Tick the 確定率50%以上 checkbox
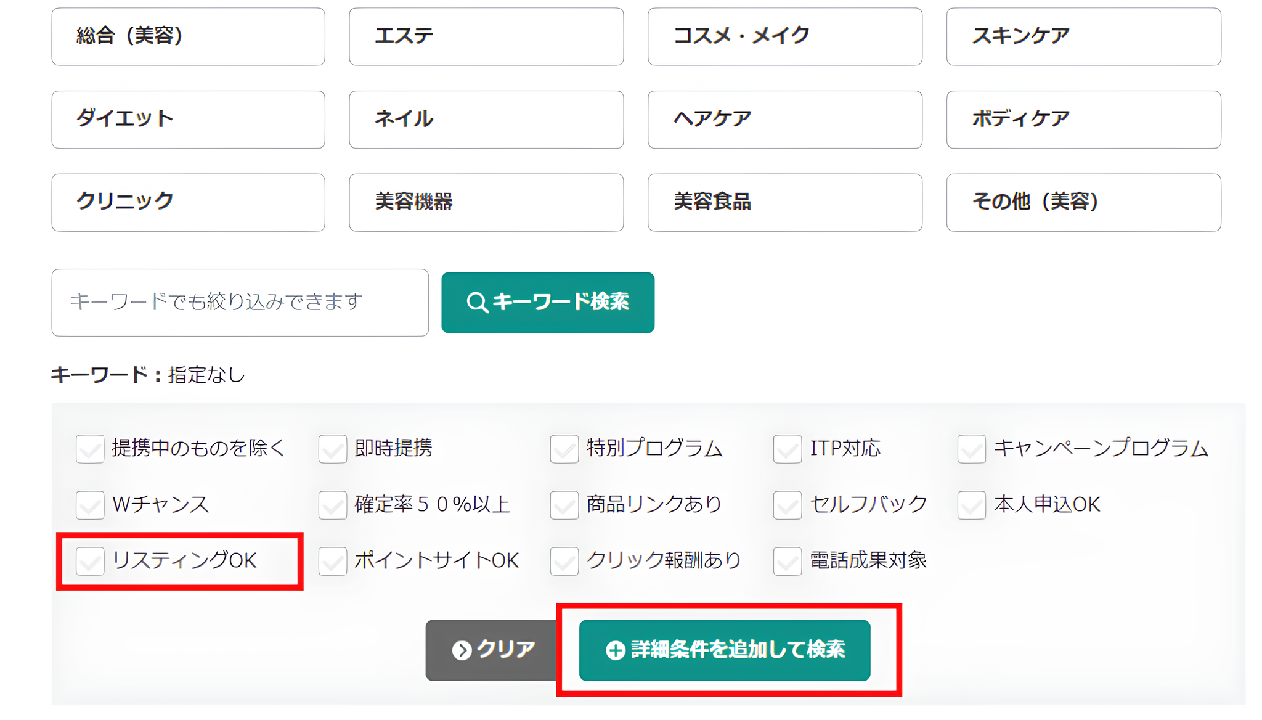Image resolution: width=1262 pixels, height=720 pixels. (332, 505)
